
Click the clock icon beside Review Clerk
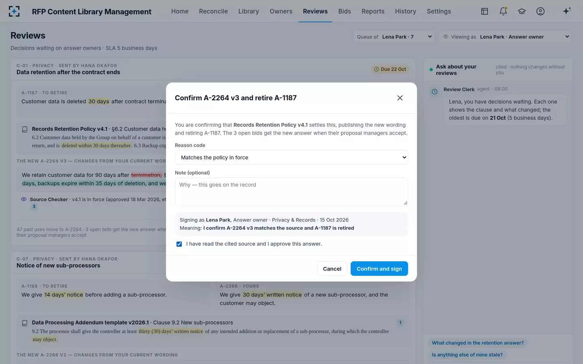pyautogui.click(x=434, y=92)
